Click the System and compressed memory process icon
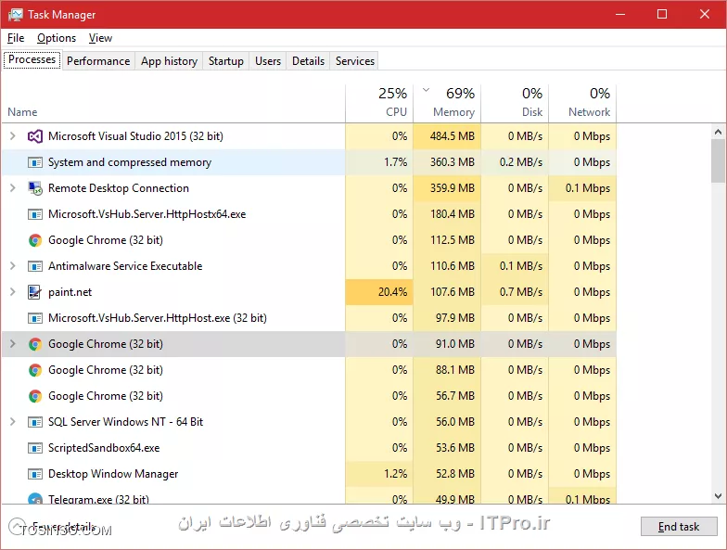The width and height of the screenshot is (727, 550). pos(35,162)
